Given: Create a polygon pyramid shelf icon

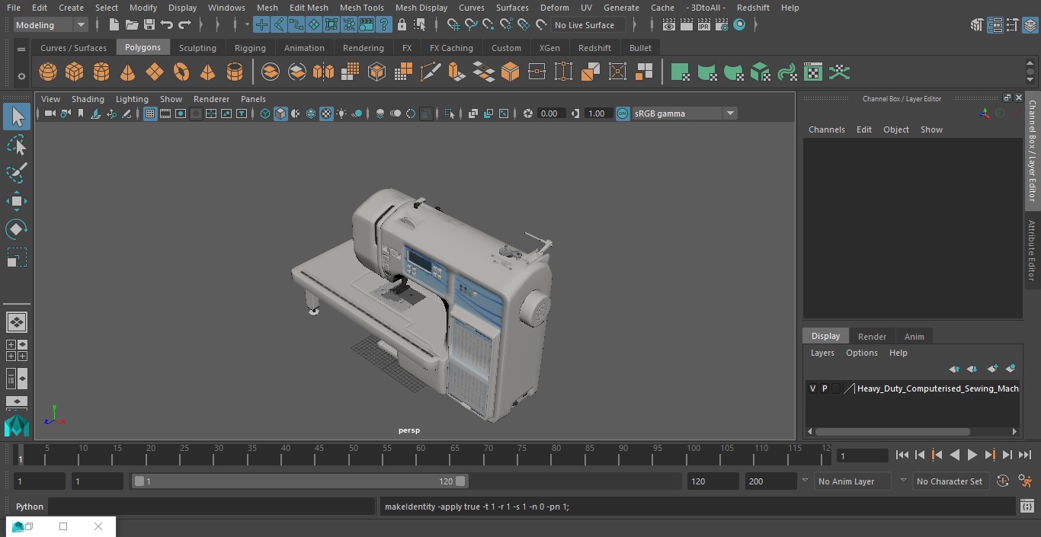Looking at the screenshot, I should click(x=208, y=72).
